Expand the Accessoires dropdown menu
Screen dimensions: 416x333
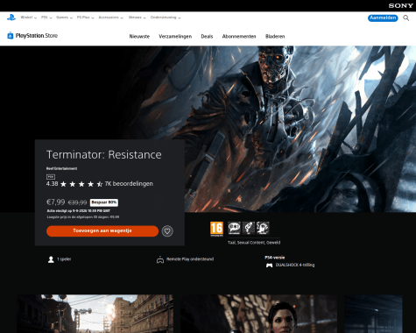click(x=111, y=18)
